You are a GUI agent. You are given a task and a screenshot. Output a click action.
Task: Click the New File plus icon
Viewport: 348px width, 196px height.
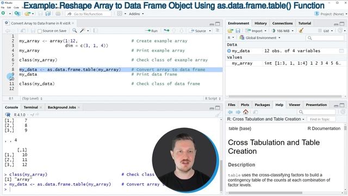[3, 14]
